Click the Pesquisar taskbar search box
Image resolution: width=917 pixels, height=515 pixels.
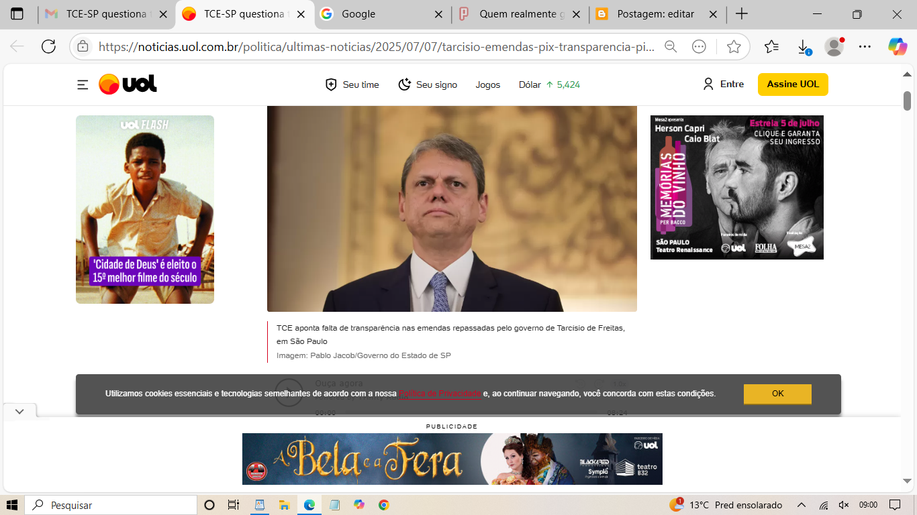tap(111, 505)
